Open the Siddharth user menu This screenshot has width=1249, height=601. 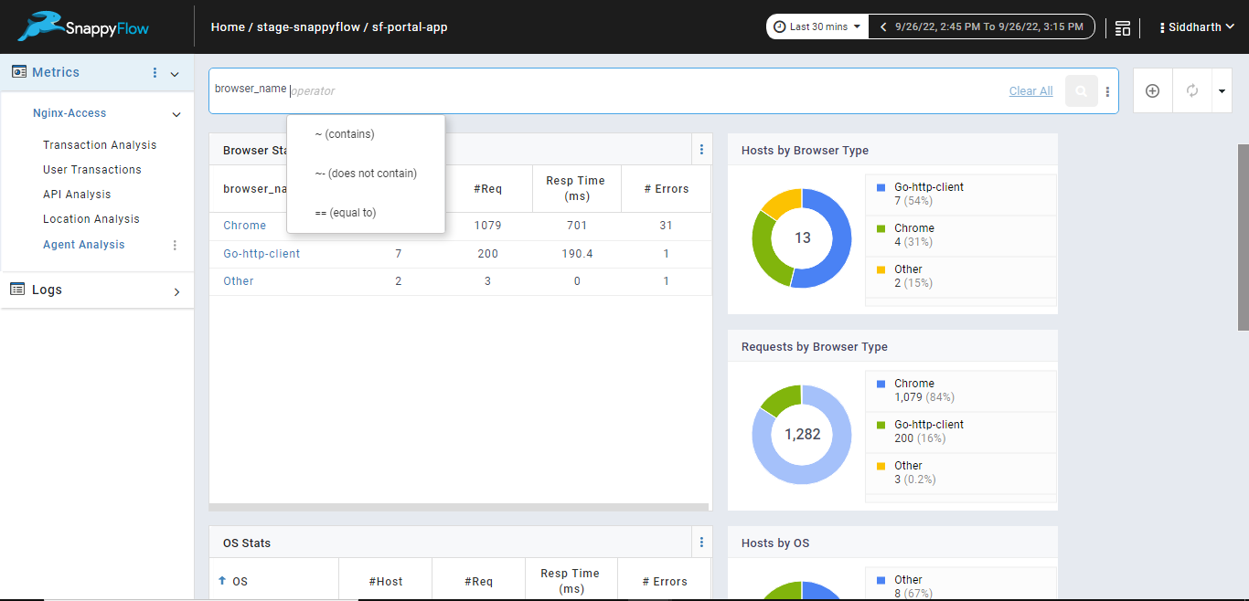1197,27
